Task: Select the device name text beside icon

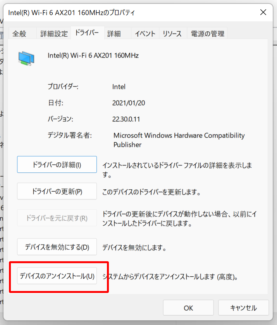Action: click(93, 56)
